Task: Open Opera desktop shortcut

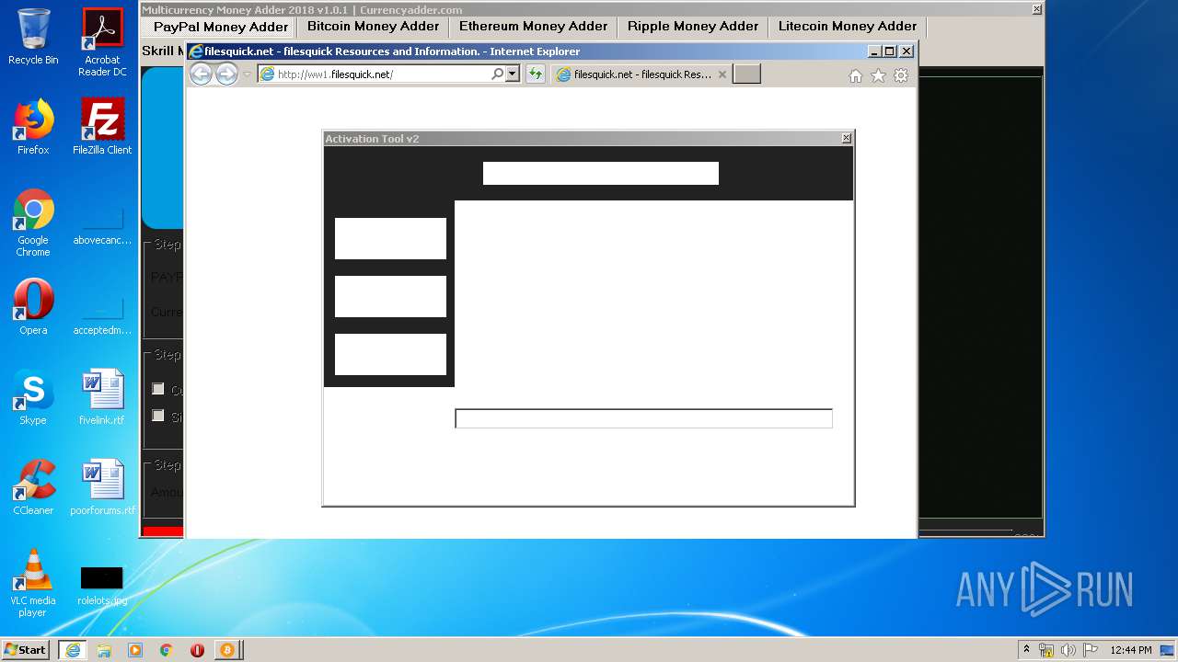Action: [x=33, y=307]
